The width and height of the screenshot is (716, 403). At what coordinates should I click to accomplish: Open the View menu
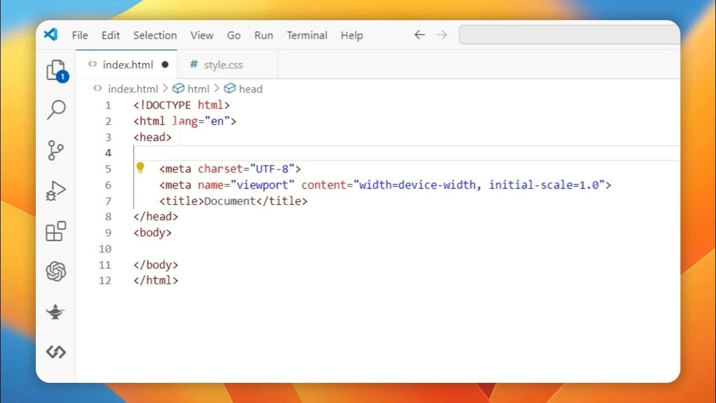[202, 35]
